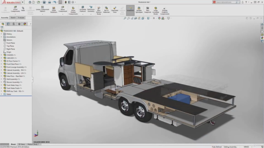Screen dimensions: 264x148
Task: Open Reference Geometry tool
Action: pyautogui.click(x=91, y=9)
